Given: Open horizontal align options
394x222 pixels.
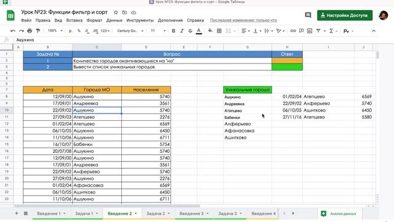Looking at the screenshot, I should click(246, 31).
